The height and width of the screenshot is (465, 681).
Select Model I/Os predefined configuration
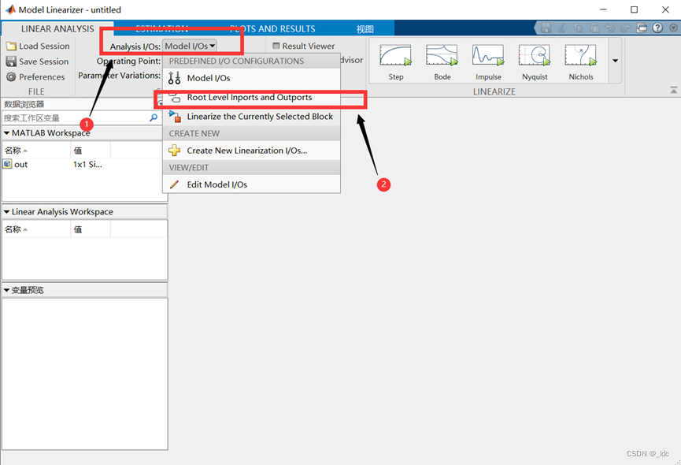[251, 78]
